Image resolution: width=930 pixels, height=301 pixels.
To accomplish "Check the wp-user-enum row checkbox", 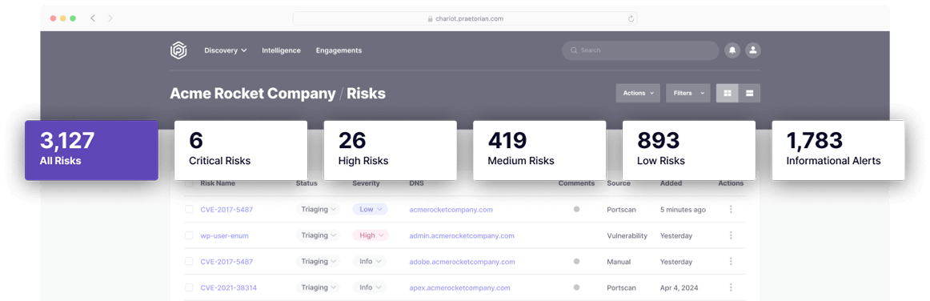I will pos(189,235).
